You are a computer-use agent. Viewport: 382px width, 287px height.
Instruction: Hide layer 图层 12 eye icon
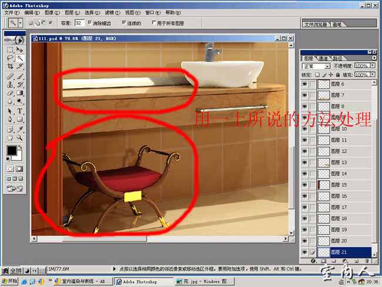304,151
